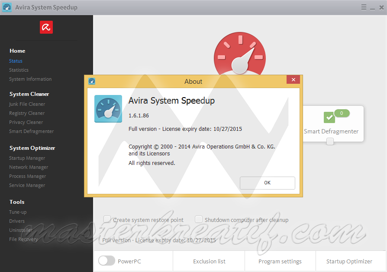Screen dimensions: 387x272
Task: Click the license expiry text in About dialog
Action: coord(185,129)
